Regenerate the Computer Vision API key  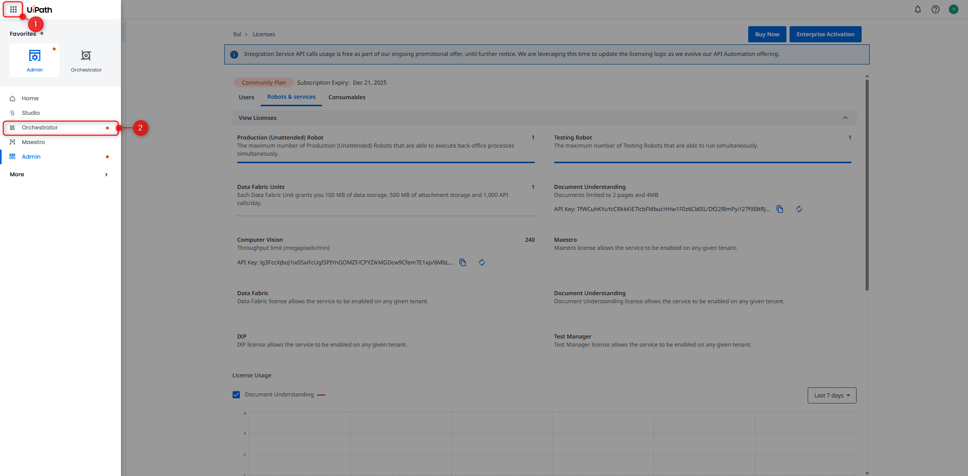pyautogui.click(x=482, y=262)
